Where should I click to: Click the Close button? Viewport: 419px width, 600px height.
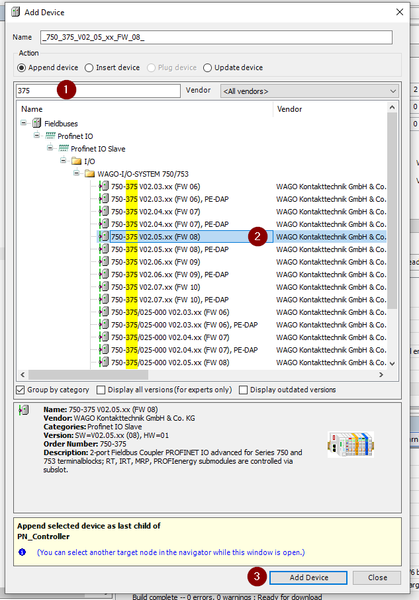click(377, 578)
